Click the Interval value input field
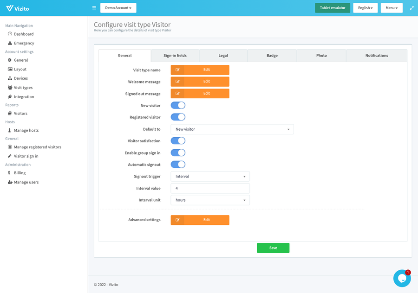 [210, 188]
